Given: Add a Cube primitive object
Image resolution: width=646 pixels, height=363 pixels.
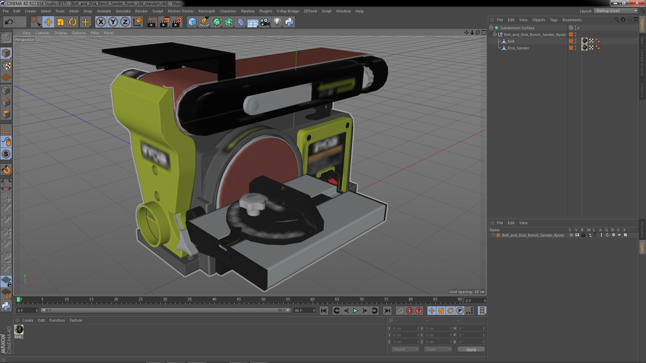Looking at the screenshot, I should click(192, 22).
